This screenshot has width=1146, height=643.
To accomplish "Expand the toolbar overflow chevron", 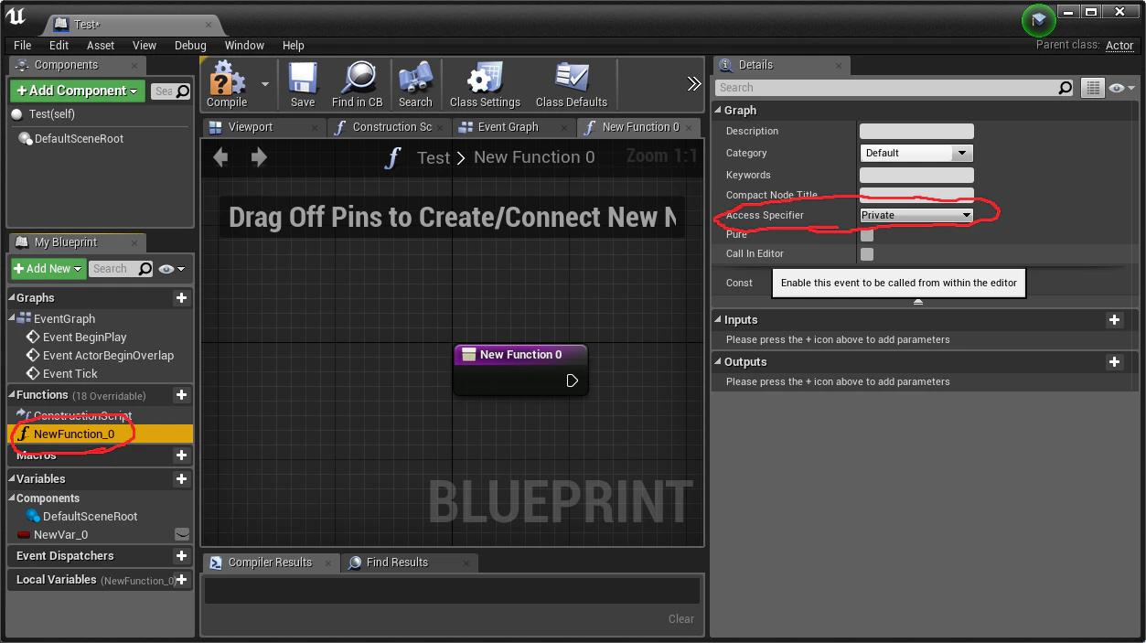I will (694, 84).
